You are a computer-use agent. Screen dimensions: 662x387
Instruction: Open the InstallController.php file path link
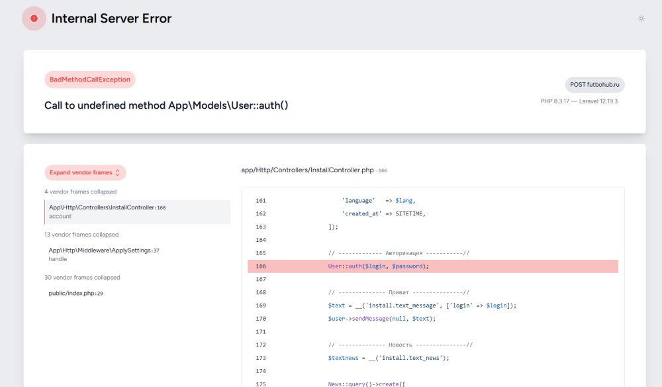308,170
